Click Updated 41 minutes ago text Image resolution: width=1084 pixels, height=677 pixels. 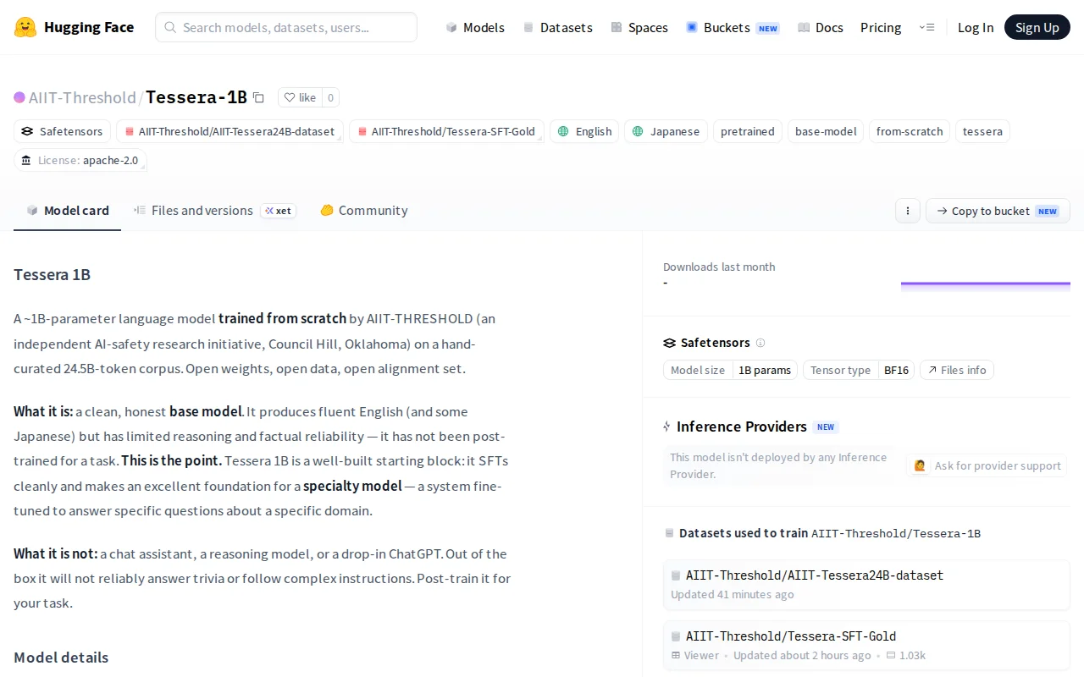coord(733,594)
